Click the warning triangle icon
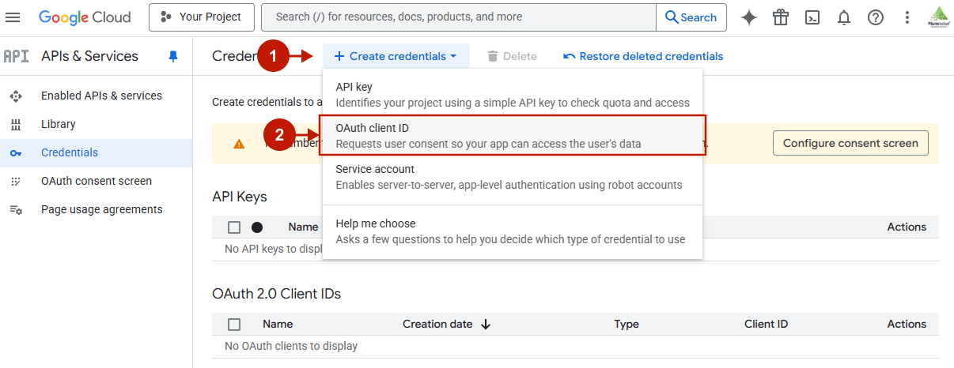This screenshot has height=368, width=954. click(x=238, y=144)
